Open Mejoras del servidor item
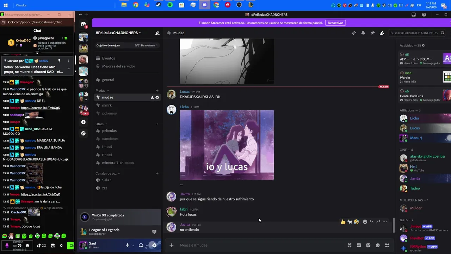 click(127, 66)
